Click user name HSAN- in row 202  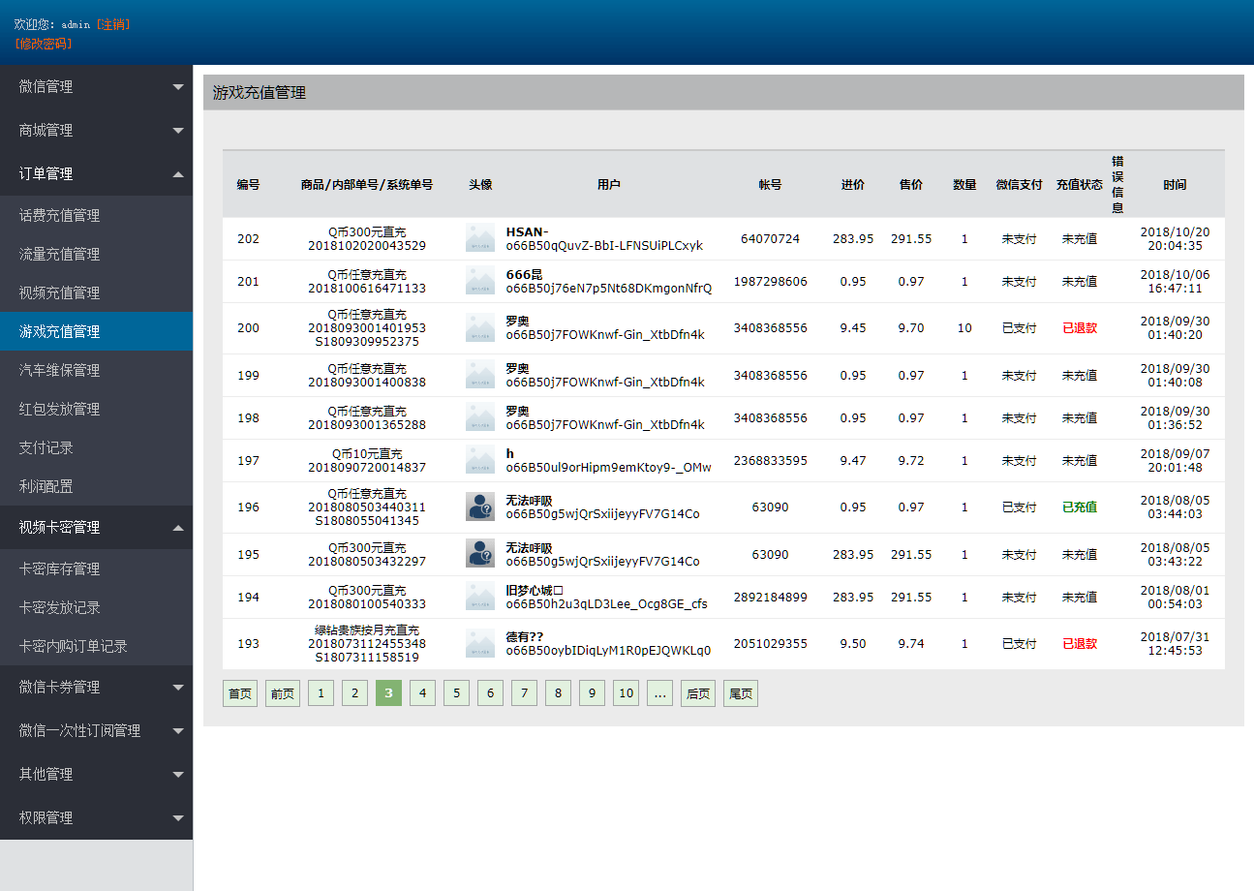point(528,231)
